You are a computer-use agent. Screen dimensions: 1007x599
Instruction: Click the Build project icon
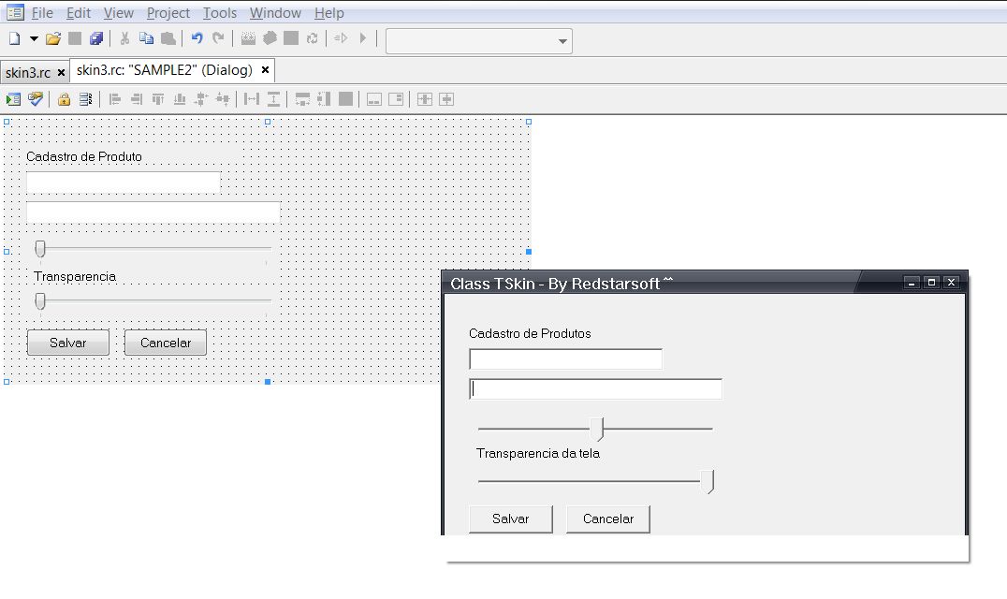click(x=270, y=38)
